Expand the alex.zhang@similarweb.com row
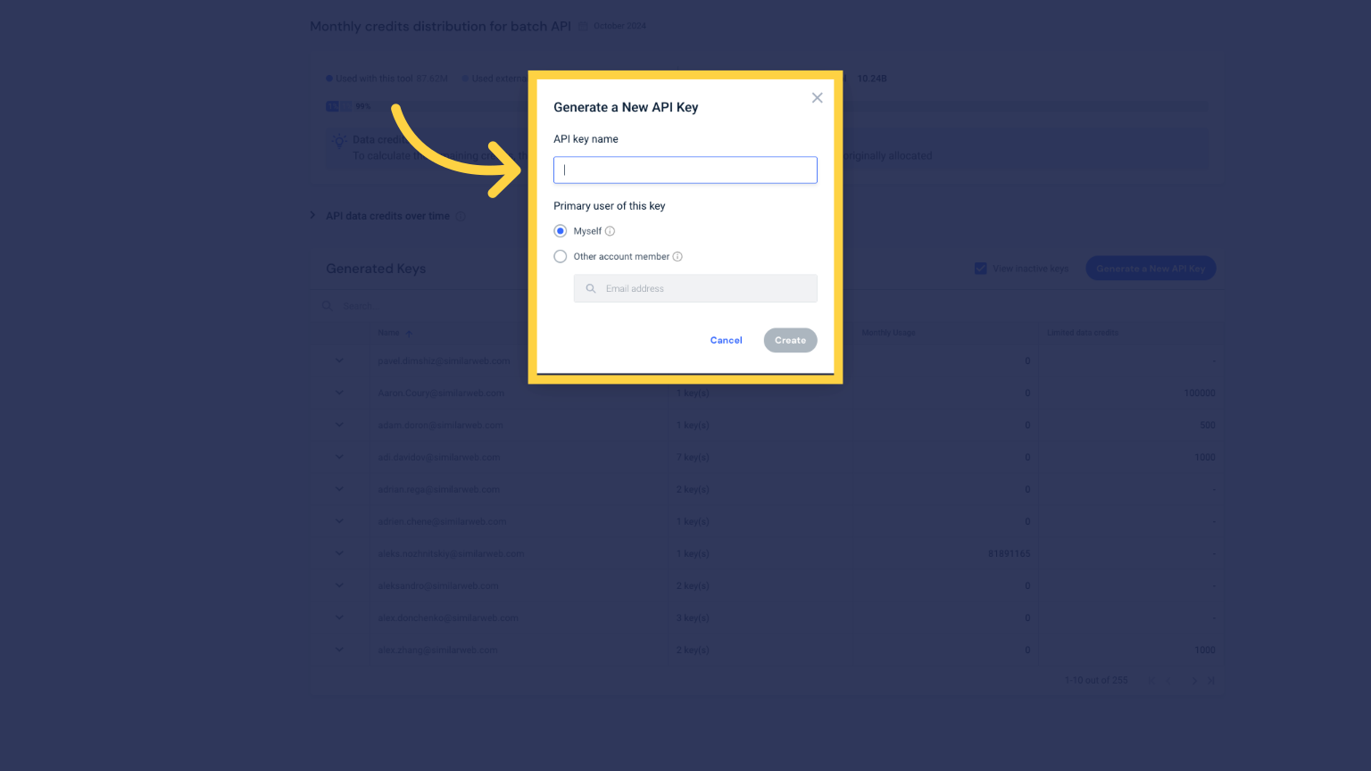The width and height of the screenshot is (1371, 771). point(339,651)
